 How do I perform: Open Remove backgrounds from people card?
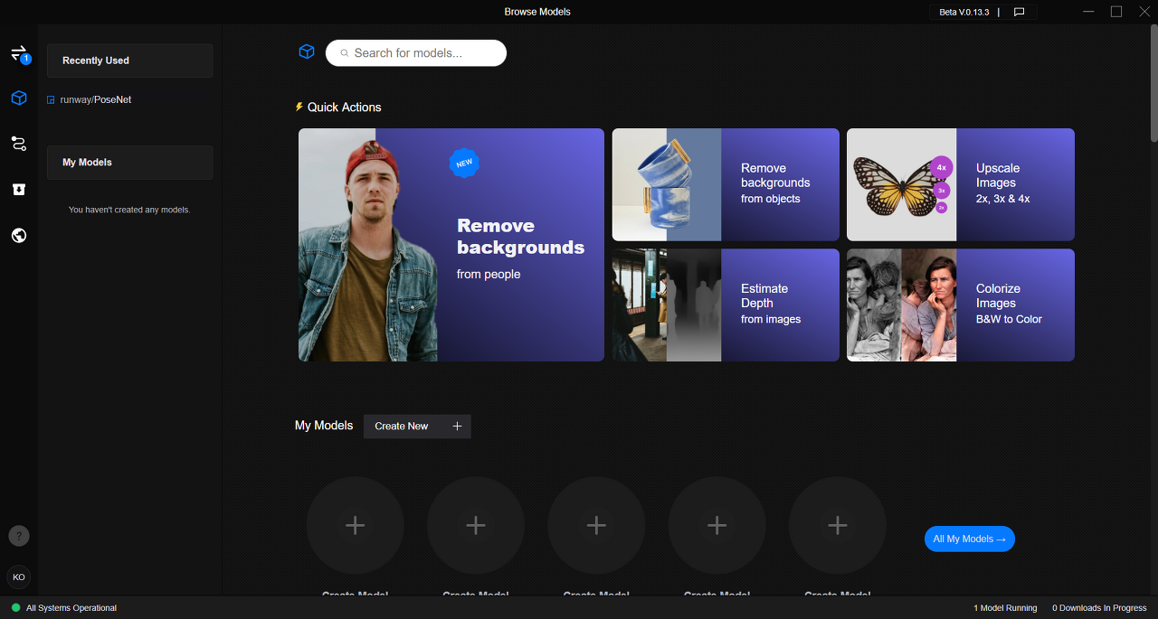coord(451,245)
